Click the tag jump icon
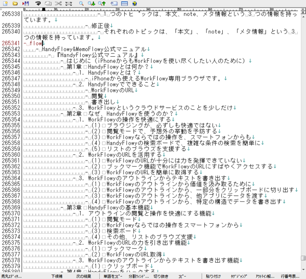306x279 pixels. tap(114, 3)
